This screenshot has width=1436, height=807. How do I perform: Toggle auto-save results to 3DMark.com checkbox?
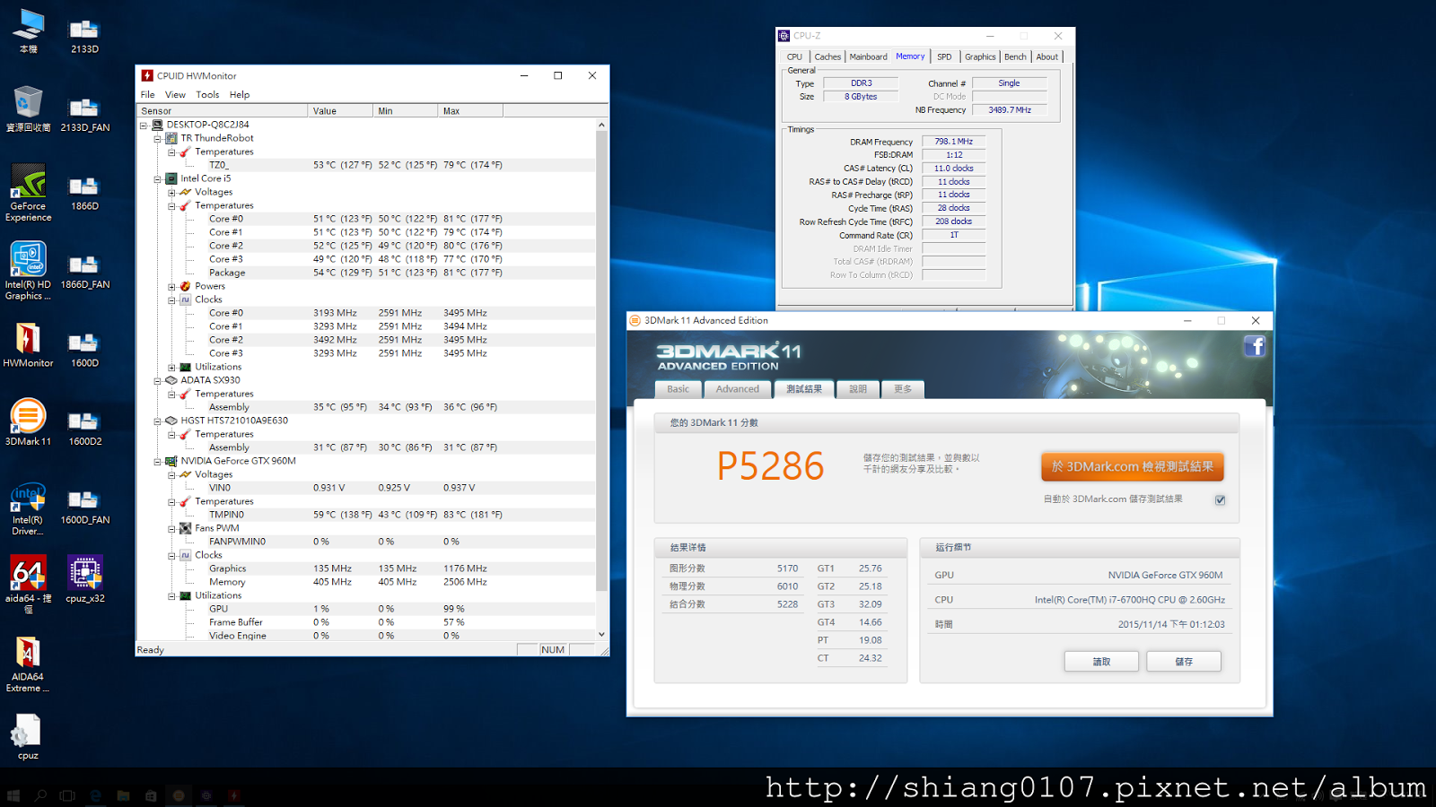coord(1220,500)
